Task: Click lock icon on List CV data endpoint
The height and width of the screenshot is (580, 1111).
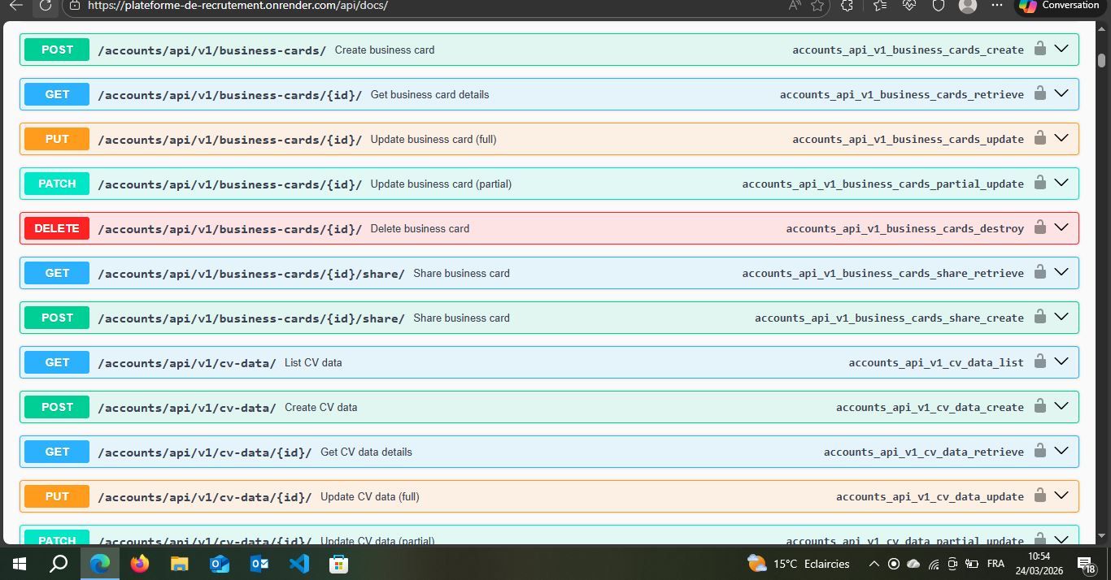Action: 1039,361
